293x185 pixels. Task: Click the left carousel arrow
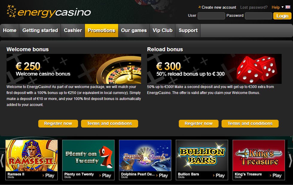pos(2,160)
